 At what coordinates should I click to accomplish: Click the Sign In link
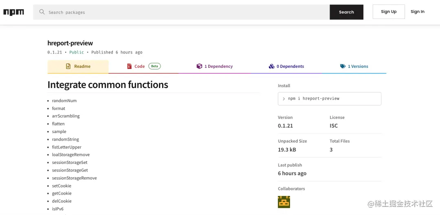coord(417,12)
